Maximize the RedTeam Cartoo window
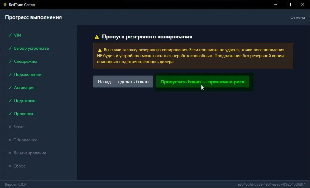This screenshot has width=310, height=188. coord(289,4)
